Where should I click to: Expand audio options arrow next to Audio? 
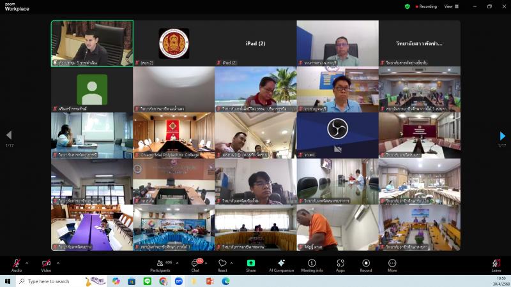pos(27,263)
